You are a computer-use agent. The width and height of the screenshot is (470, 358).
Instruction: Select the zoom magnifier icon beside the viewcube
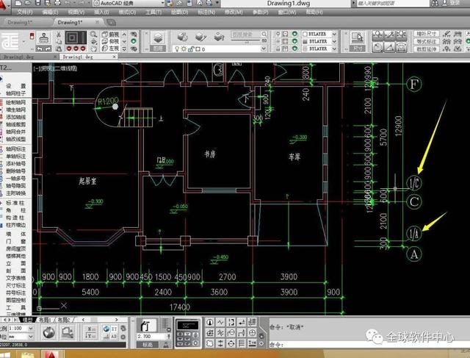click(x=93, y=35)
